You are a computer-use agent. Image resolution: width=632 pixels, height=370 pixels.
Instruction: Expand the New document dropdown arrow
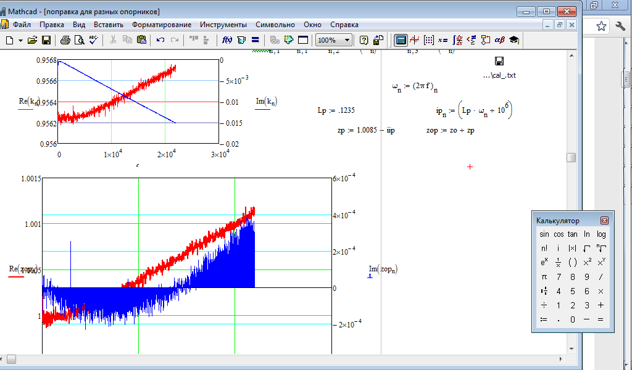coord(20,40)
